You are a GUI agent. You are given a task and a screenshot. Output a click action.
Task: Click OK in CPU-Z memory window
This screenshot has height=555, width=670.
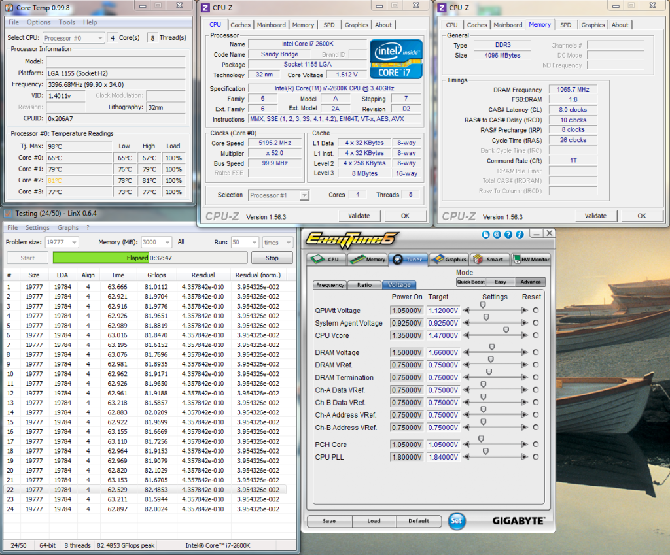point(642,216)
